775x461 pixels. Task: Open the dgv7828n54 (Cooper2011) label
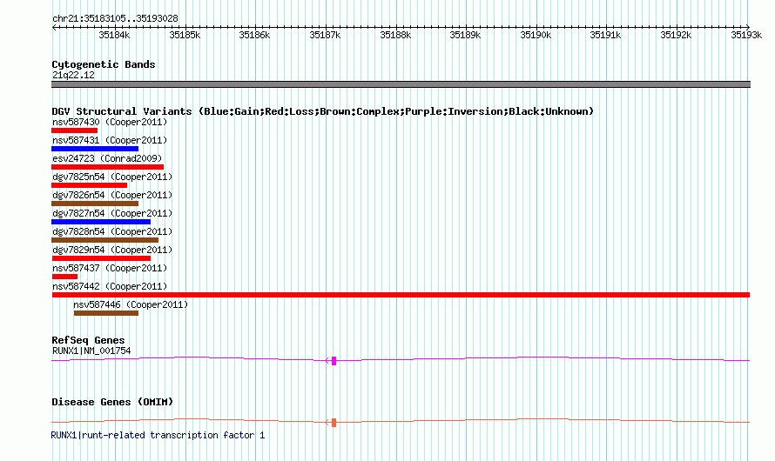tap(112, 231)
